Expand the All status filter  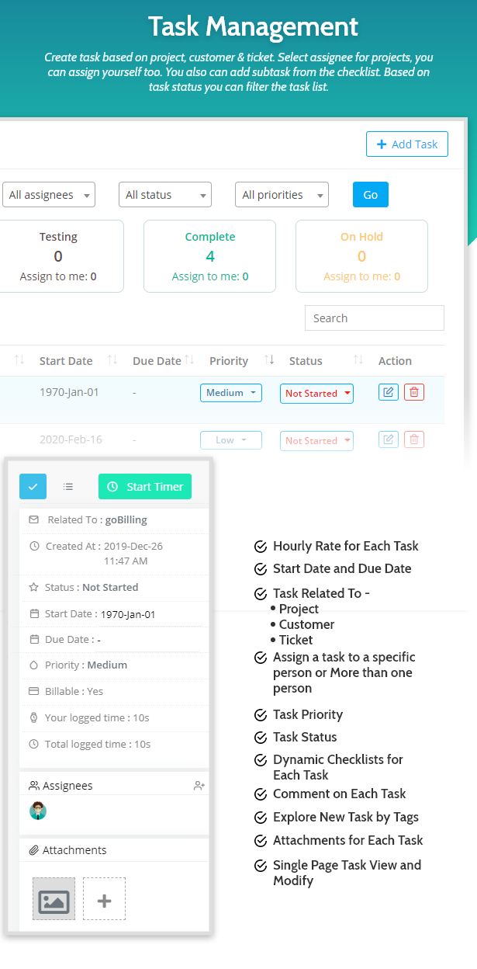[164, 195]
